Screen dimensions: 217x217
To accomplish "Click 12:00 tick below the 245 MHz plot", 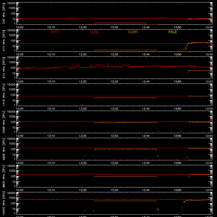I will (20, 27).
